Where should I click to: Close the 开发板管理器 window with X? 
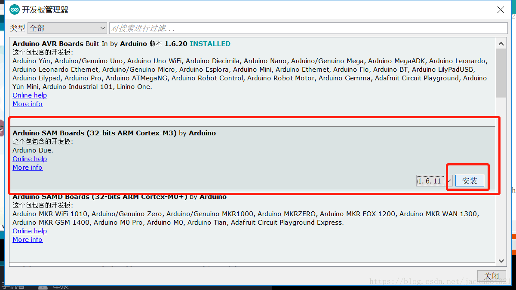coord(501,10)
